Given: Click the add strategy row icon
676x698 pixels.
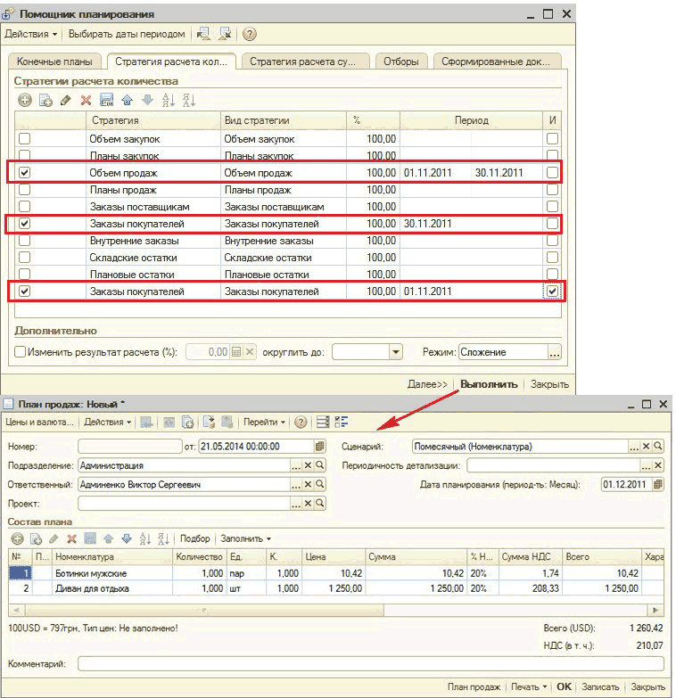Looking at the screenshot, I should click(x=25, y=100).
